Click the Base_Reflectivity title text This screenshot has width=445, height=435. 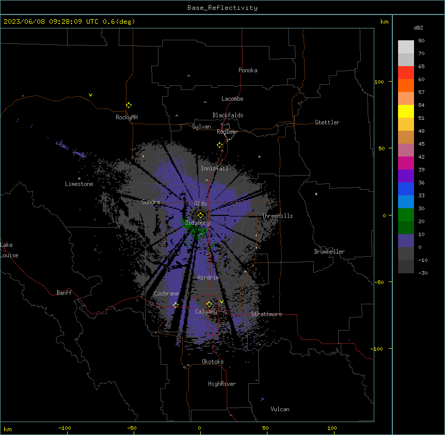(x=222, y=8)
